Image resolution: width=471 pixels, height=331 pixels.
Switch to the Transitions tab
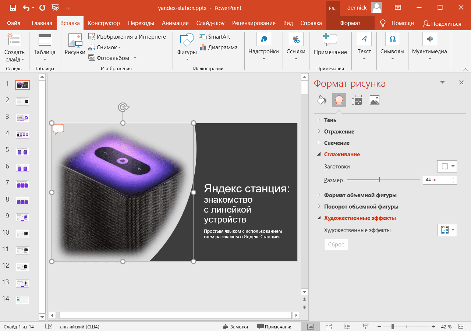coord(141,23)
